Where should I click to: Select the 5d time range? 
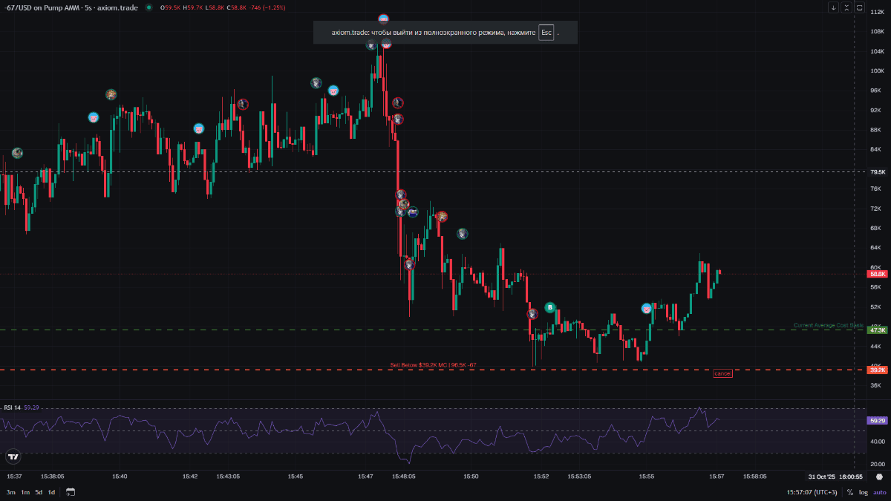39,492
